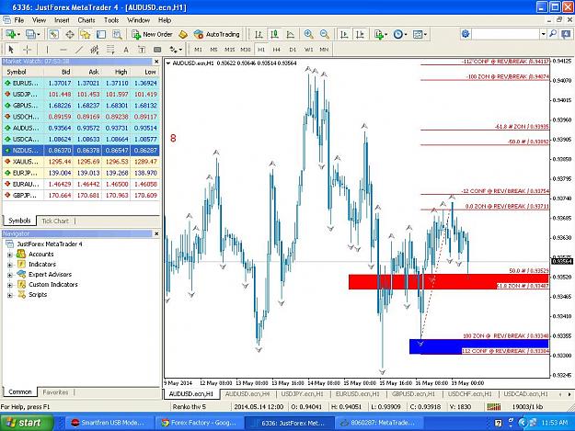The image size is (575, 431).
Task: Click the MetaQuotes Language Editor icon
Action: click(x=183, y=34)
